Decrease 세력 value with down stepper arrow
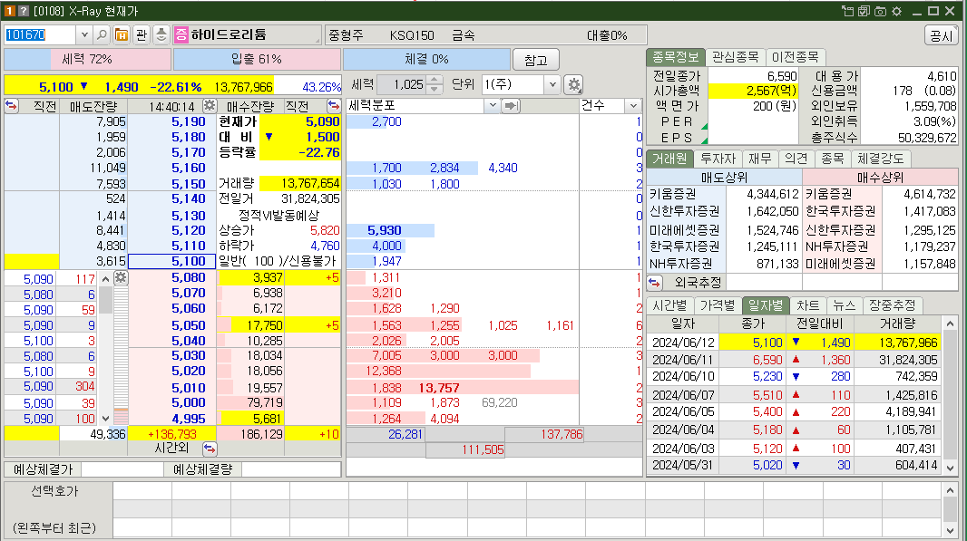Viewport: 967px width, 541px height. pos(435,89)
